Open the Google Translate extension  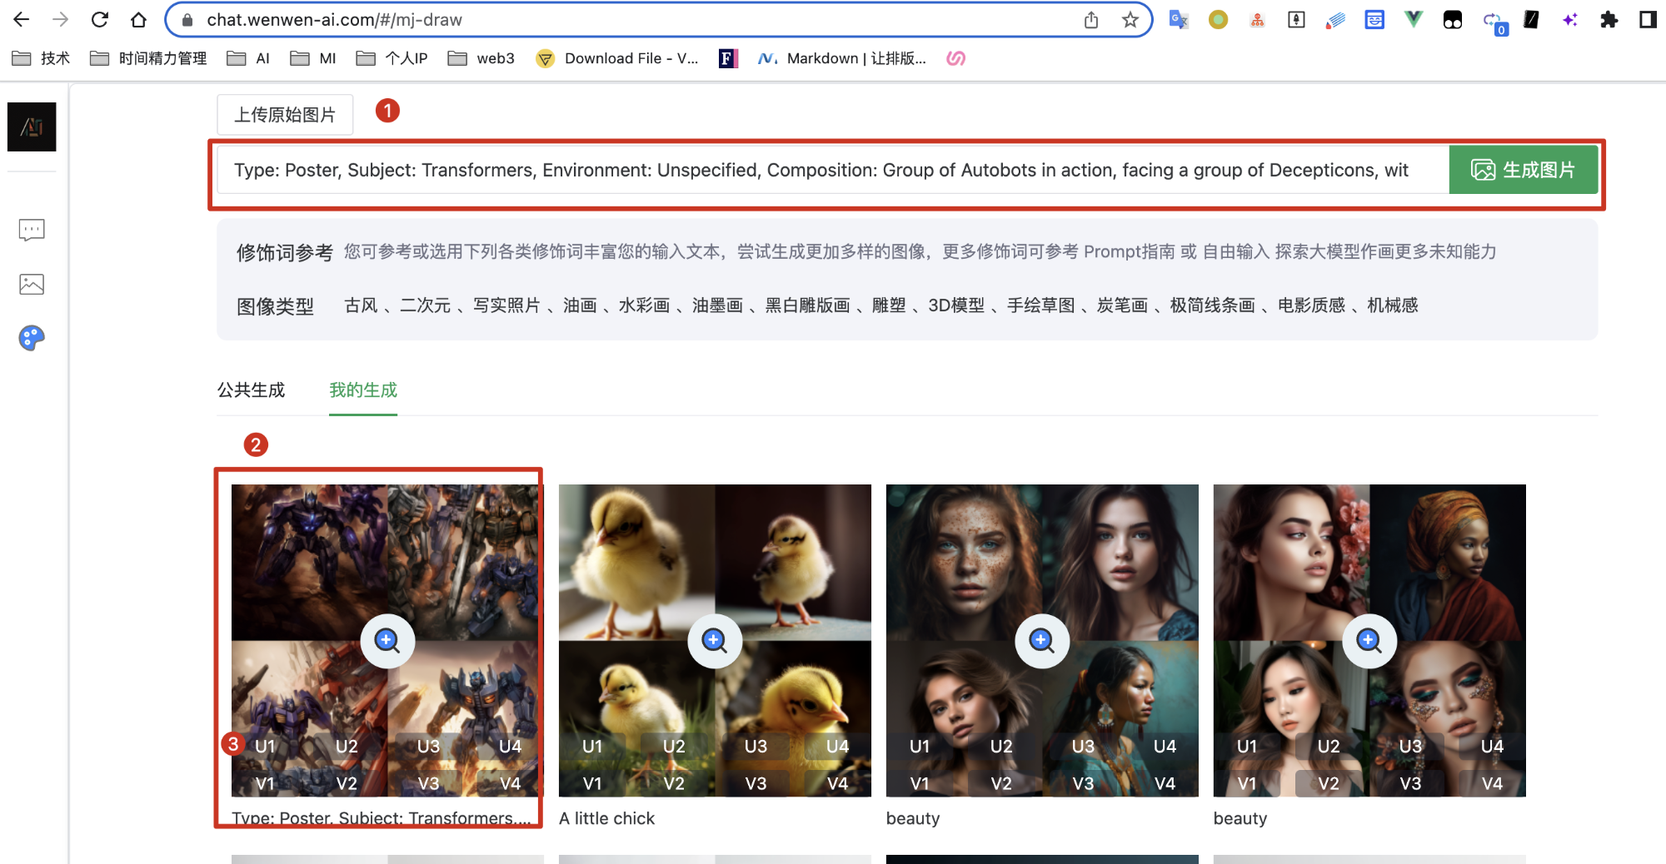coord(1178,20)
